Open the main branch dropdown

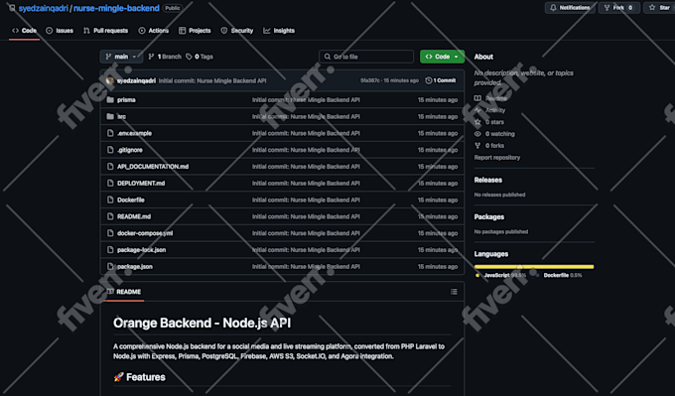click(121, 57)
